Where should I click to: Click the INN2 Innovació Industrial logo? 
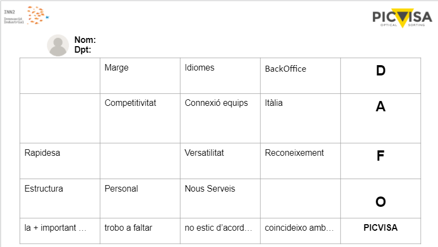pos(27,15)
